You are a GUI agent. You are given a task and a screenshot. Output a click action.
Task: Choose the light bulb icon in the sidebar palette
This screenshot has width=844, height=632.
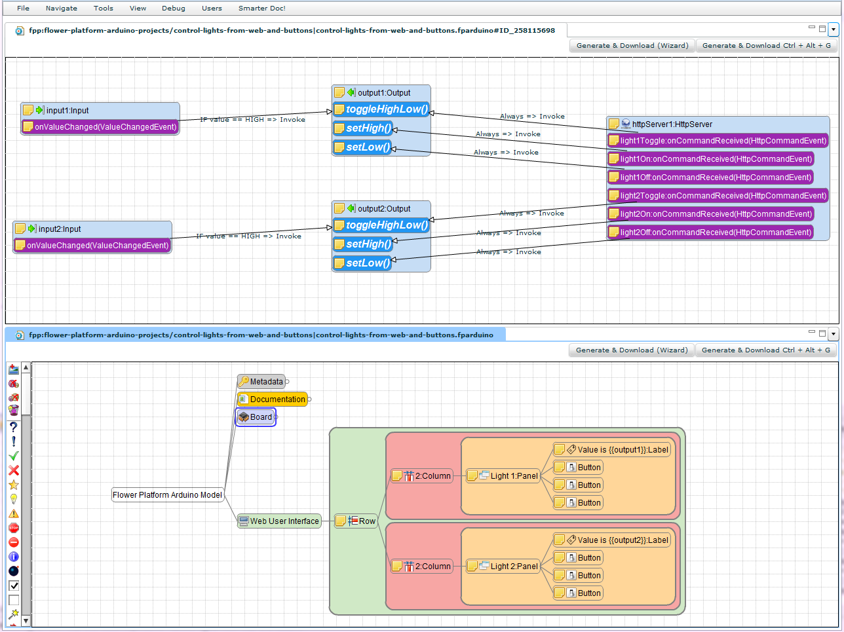click(13, 499)
